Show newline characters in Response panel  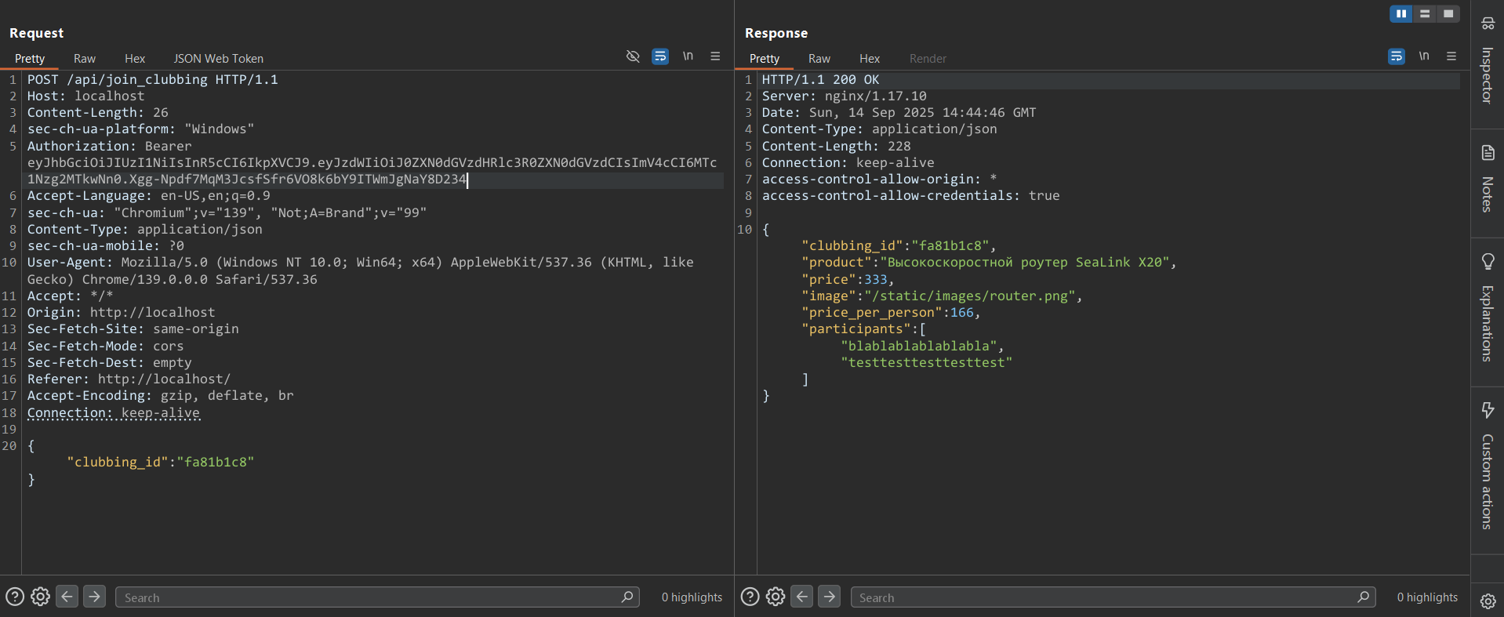click(x=1424, y=56)
